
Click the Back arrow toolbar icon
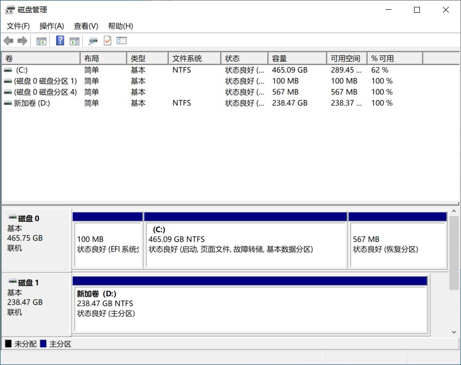[8, 41]
